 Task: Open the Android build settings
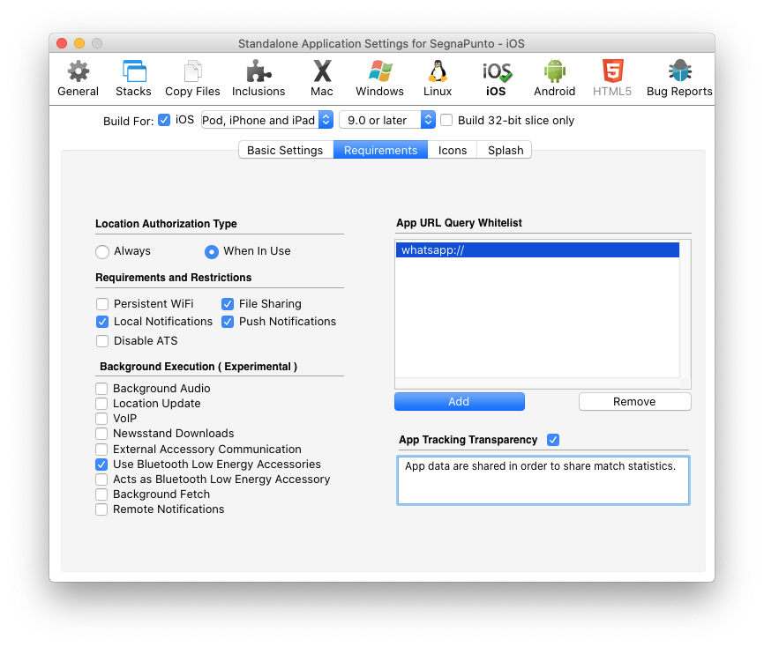(x=554, y=78)
